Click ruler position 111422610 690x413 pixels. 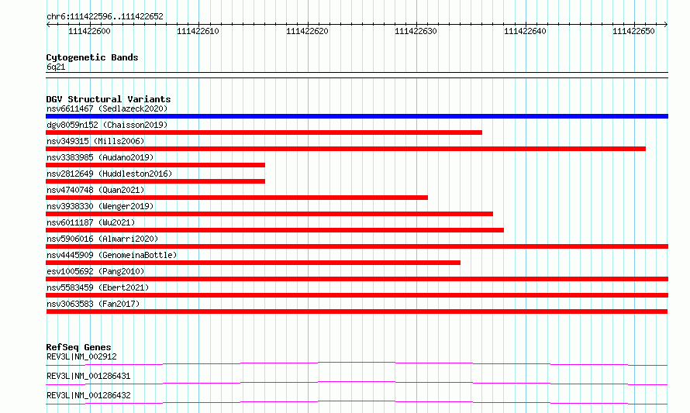coord(198,31)
